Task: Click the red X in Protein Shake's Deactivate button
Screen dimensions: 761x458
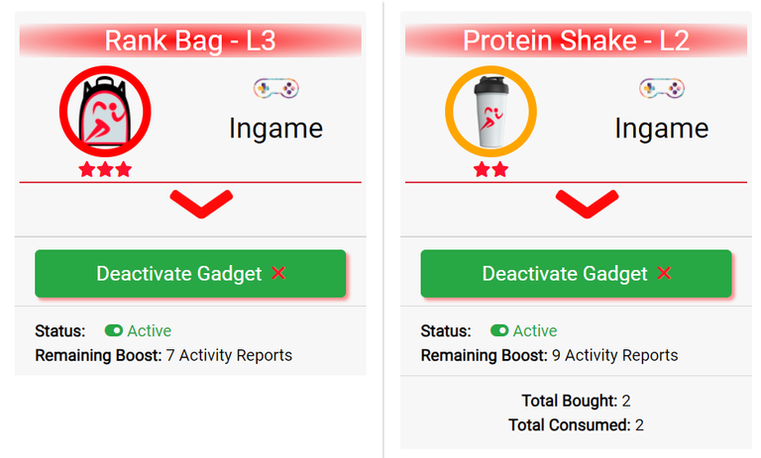Action: click(665, 273)
